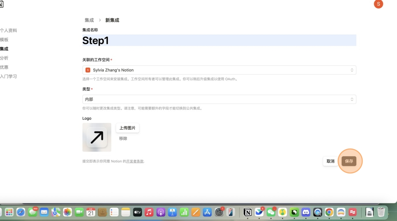This screenshot has height=221, width=397.
Task: Open the Contacts app in dock
Action: click(102, 212)
